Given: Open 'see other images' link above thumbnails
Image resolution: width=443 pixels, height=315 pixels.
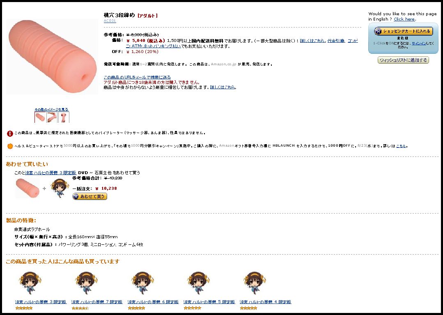Looking at the screenshot, I should [51, 109].
